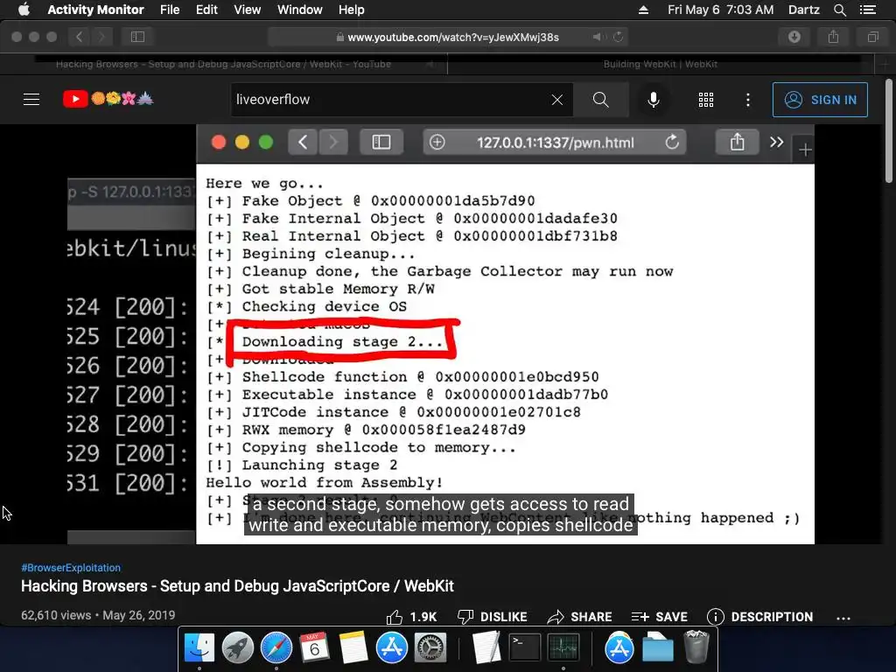The image size is (896, 672).
Task: Open more actions ellipsis beside DESCRIPTION
Action: click(843, 618)
